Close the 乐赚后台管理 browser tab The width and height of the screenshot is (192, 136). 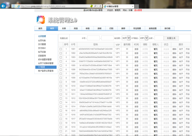[133, 6]
